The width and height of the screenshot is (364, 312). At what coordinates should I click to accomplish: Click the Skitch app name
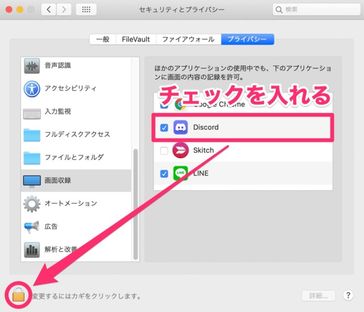coord(204,150)
